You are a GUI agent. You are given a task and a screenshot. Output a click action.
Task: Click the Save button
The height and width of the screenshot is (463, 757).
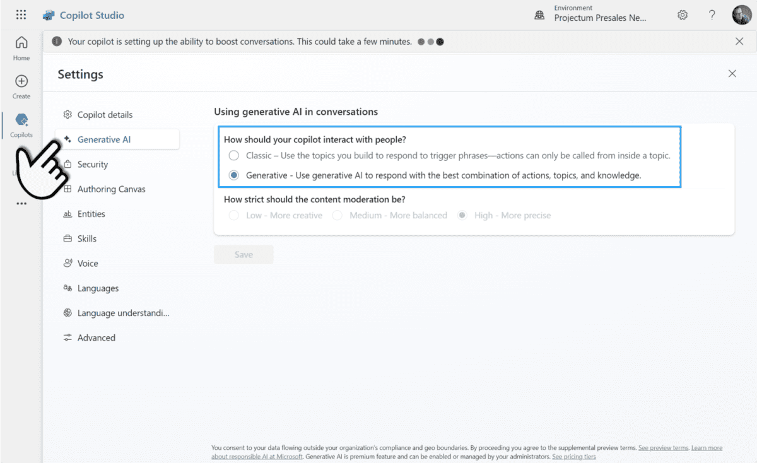pos(244,254)
